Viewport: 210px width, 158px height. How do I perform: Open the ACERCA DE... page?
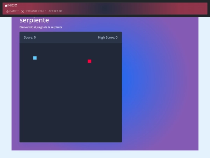point(56,11)
